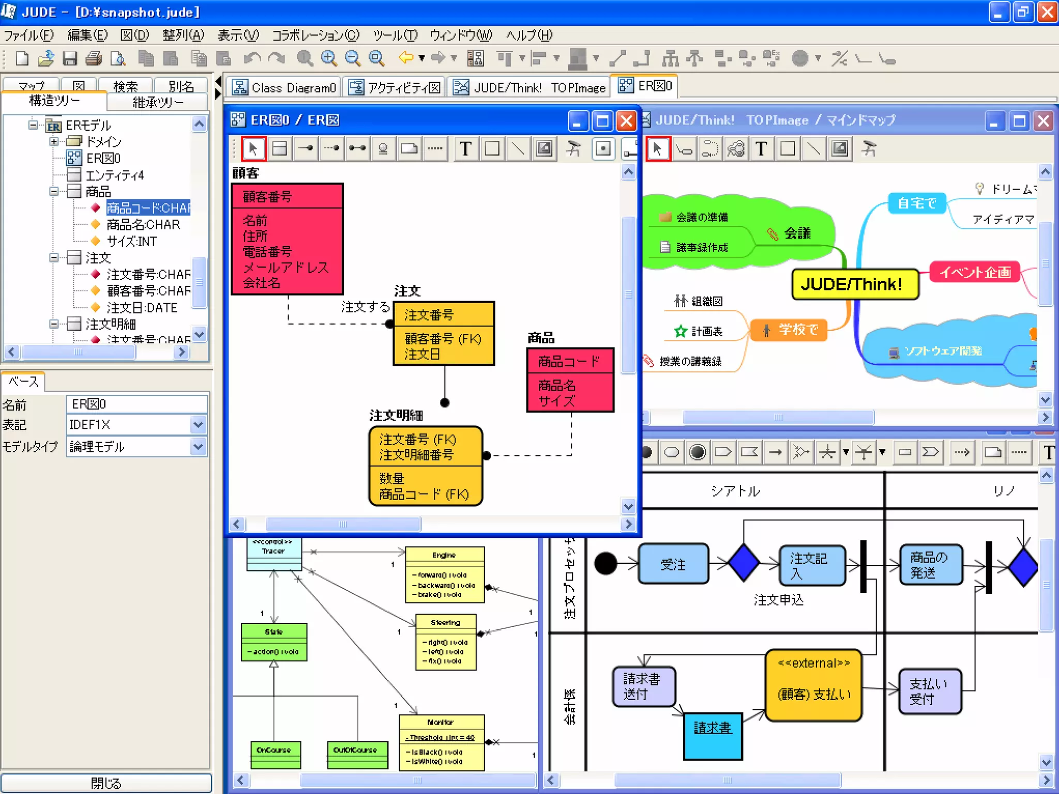
Task: Switch to the Class Diagram0 tab
Action: 284,87
